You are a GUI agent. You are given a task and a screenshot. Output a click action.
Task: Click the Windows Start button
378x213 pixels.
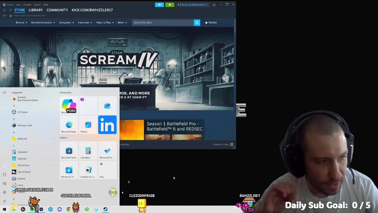coord(4,209)
